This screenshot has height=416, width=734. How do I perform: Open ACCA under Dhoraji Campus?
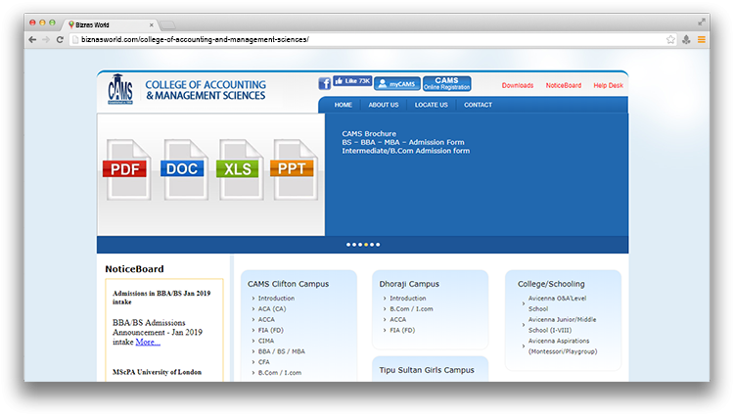click(x=398, y=320)
